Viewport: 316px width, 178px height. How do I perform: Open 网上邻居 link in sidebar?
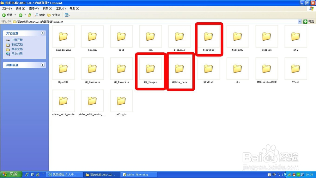coord(17,54)
